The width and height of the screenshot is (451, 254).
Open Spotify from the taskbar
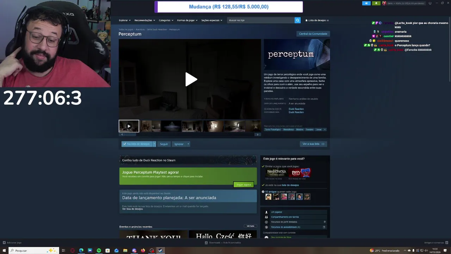click(x=99, y=250)
